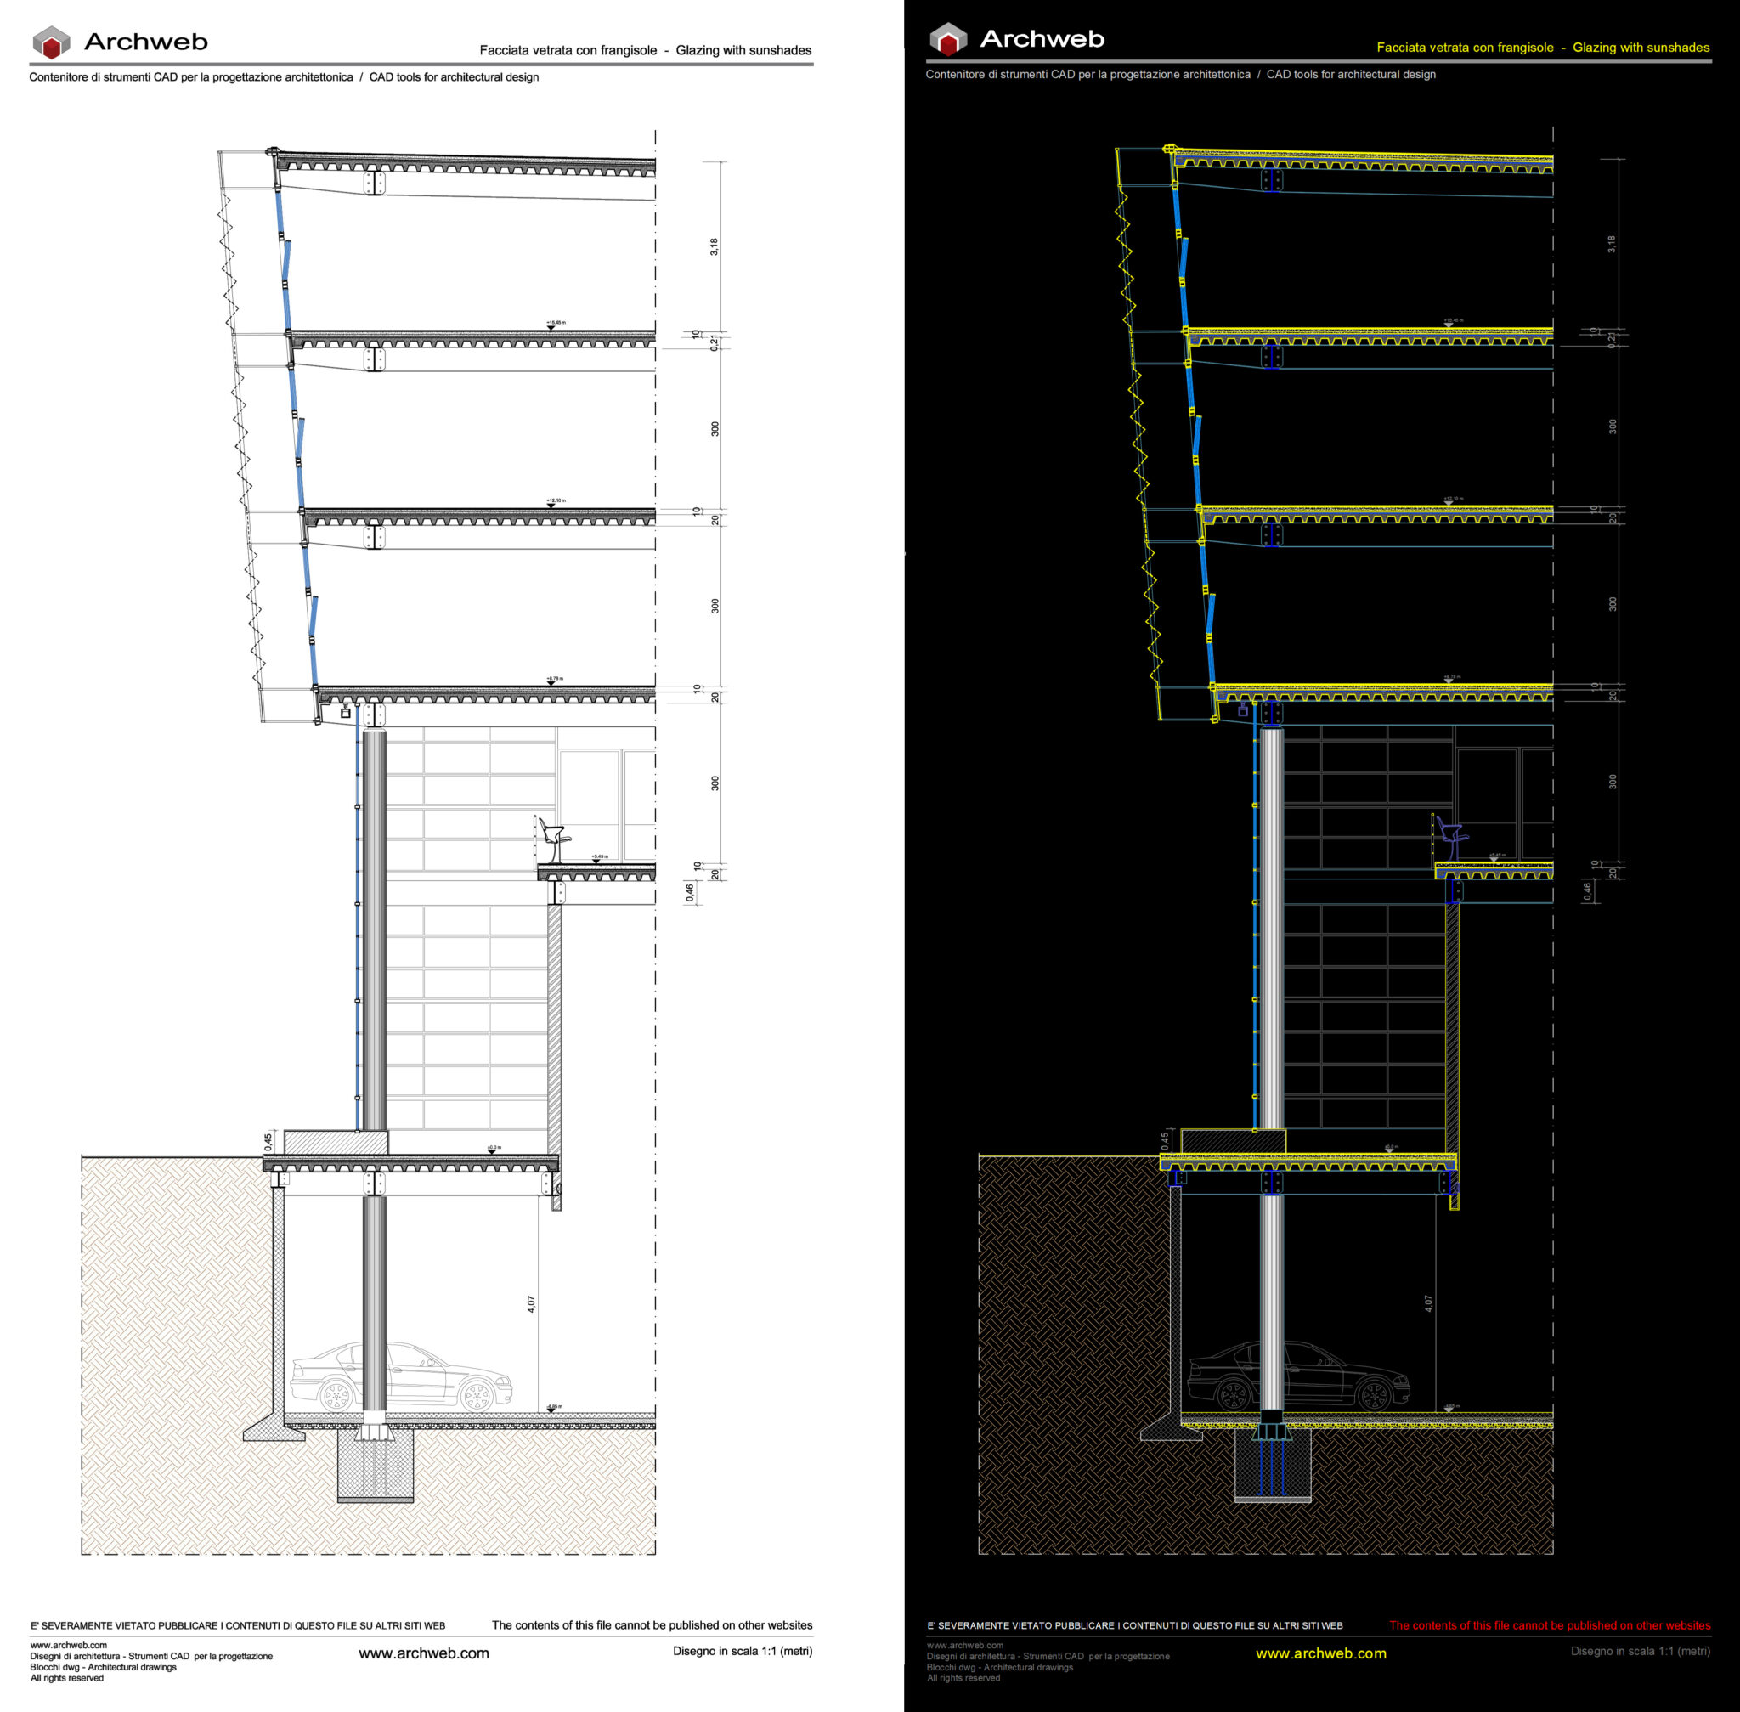Click the Archweb red cube logo on the left panel
This screenshot has width=1740, height=1712.
51,40
